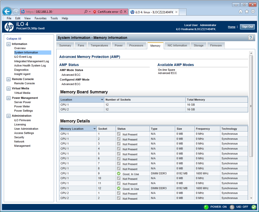Collapse the Administration tree section

click(9, 116)
